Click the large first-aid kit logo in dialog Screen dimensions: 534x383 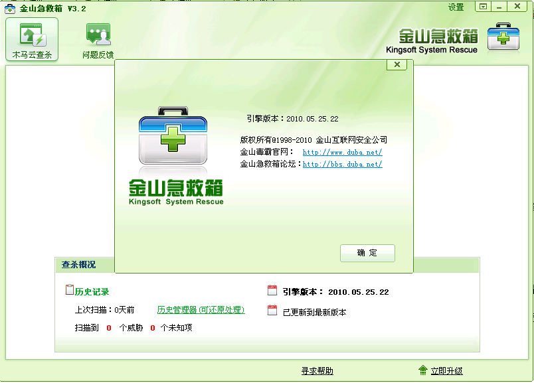(173, 135)
